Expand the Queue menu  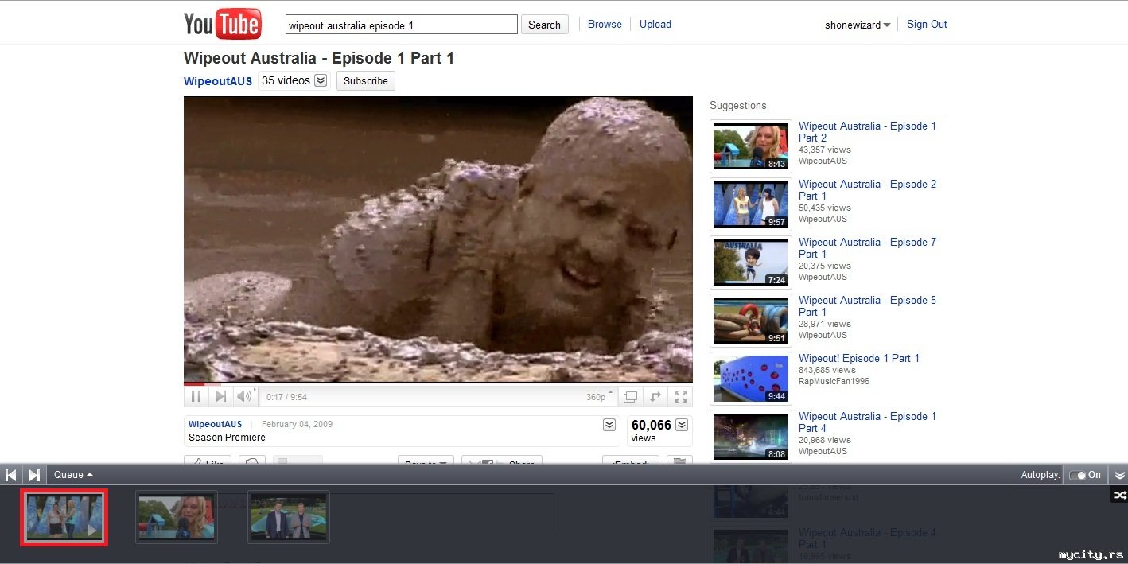pyautogui.click(x=73, y=475)
